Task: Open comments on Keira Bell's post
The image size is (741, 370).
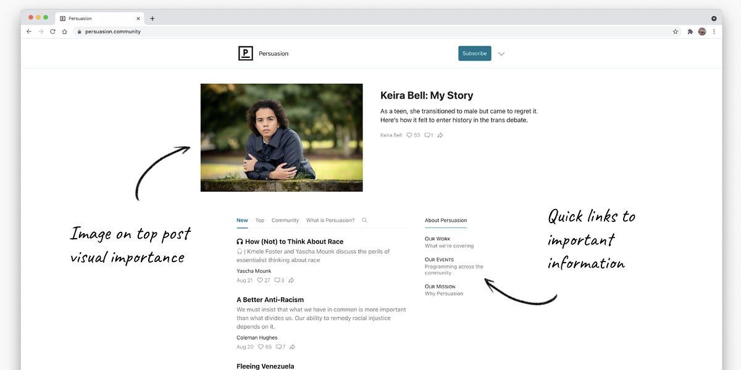Action: [427, 134]
